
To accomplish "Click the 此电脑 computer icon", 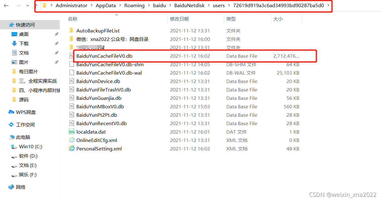I will click(x=11, y=137).
